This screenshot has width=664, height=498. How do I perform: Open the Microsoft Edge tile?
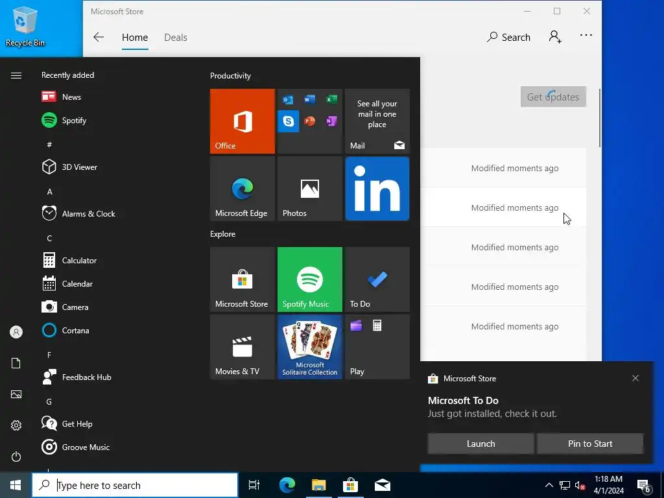pos(243,189)
